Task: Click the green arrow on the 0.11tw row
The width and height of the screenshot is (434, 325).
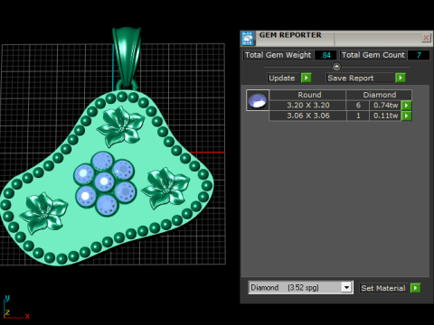Action: (407, 116)
